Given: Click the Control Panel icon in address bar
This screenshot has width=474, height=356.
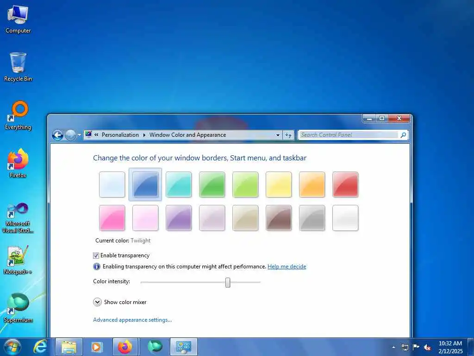Looking at the screenshot, I should (88, 134).
